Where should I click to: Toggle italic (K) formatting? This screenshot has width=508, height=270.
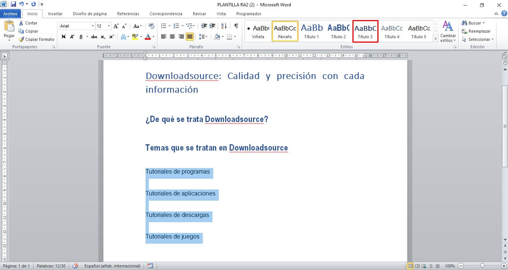(x=72, y=37)
